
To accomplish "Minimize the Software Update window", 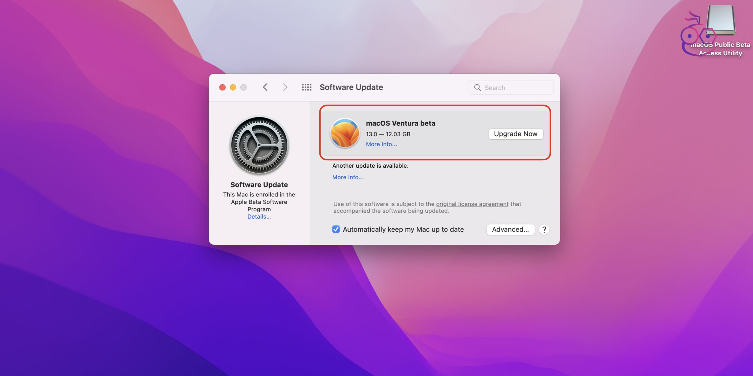I will pyautogui.click(x=233, y=87).
